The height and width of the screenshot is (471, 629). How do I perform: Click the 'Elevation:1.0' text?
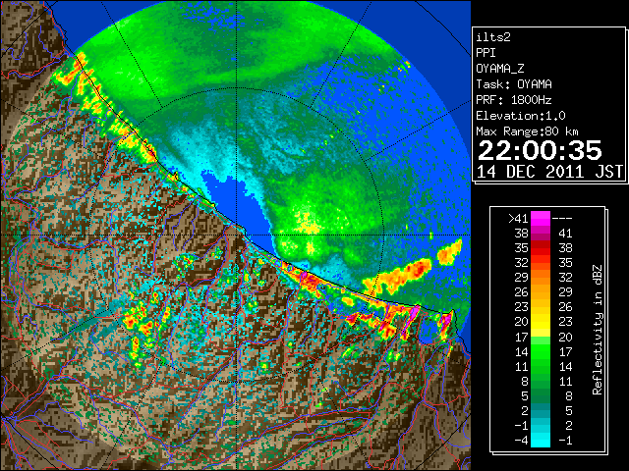[521, 116]
